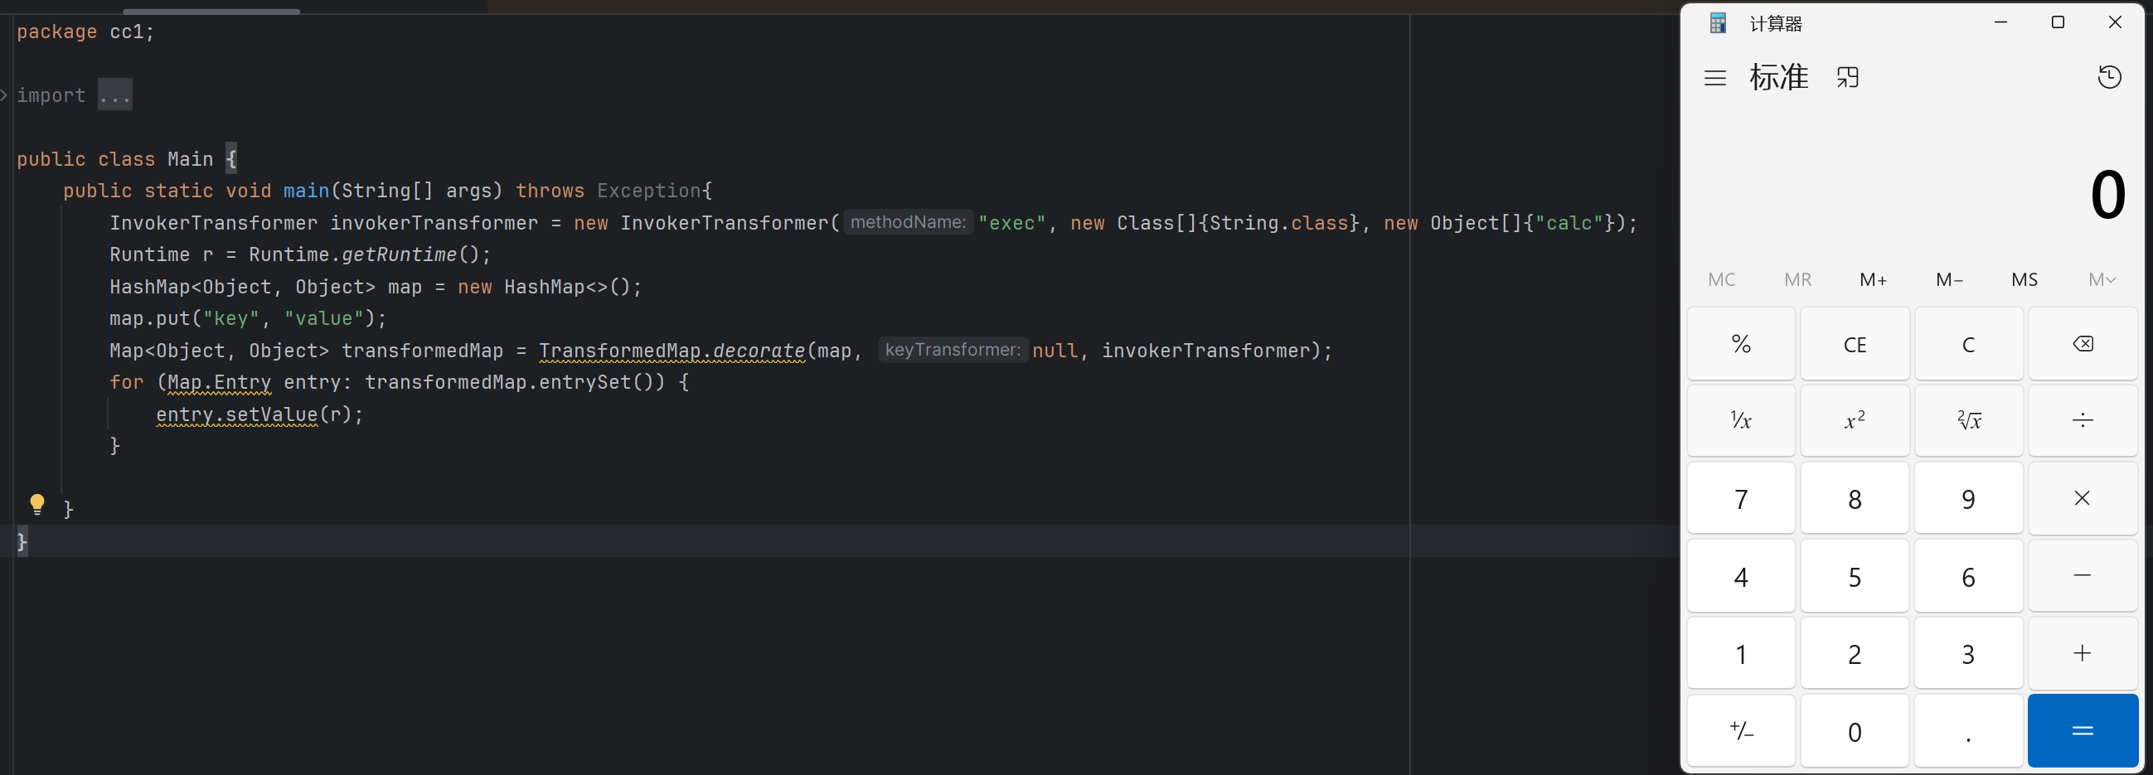
Task: Click the MR memory recall button
Action: click(1798, 280)
